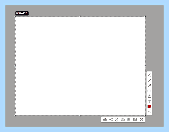The width and height of the screenshot is (169, 132).
Task: Search similar images on Google
Action: 117,120
